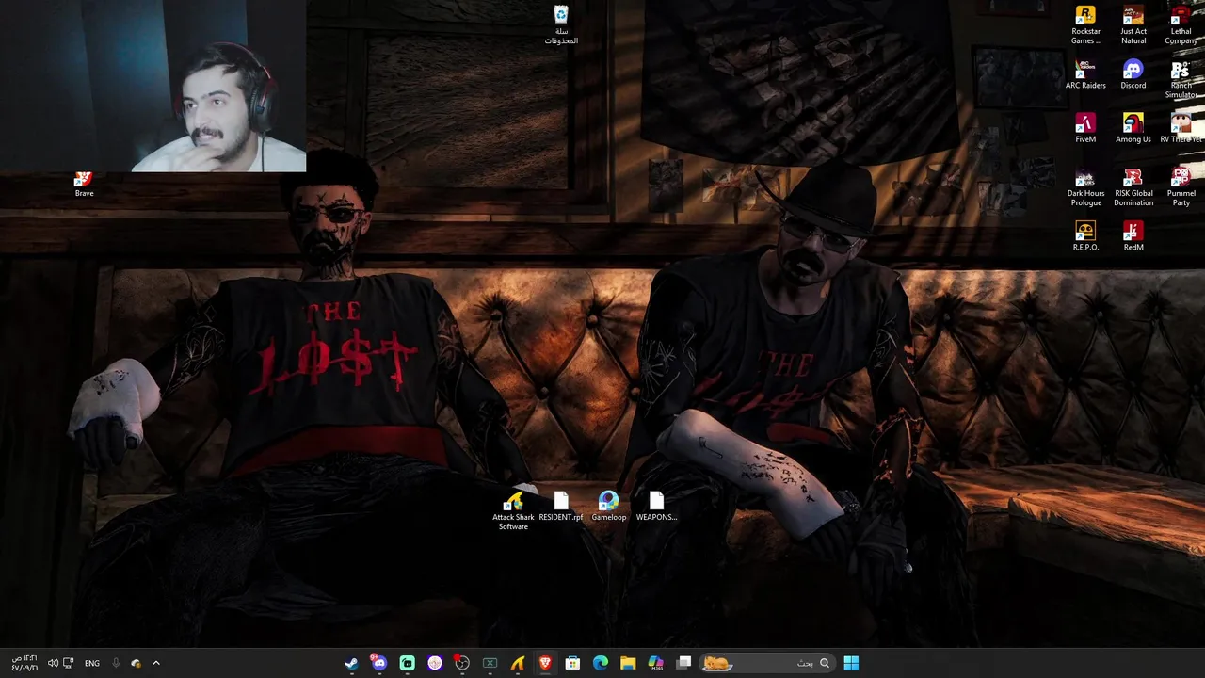Select the Discord desktop shortcut
1205x678 pixels.
[1133, 75]
